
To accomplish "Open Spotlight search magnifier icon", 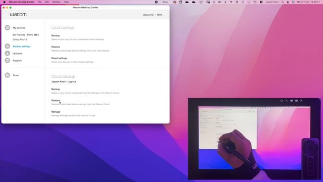I will [x=283, y=2].
